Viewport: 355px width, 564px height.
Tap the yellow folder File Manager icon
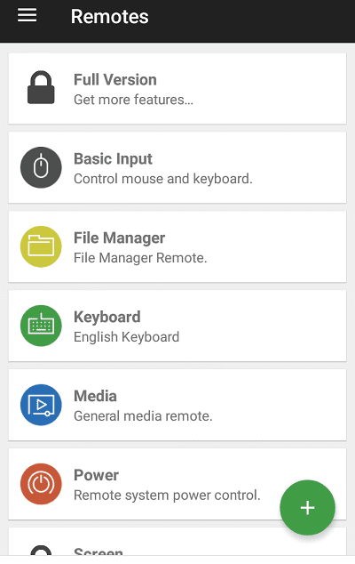[41, 246]
